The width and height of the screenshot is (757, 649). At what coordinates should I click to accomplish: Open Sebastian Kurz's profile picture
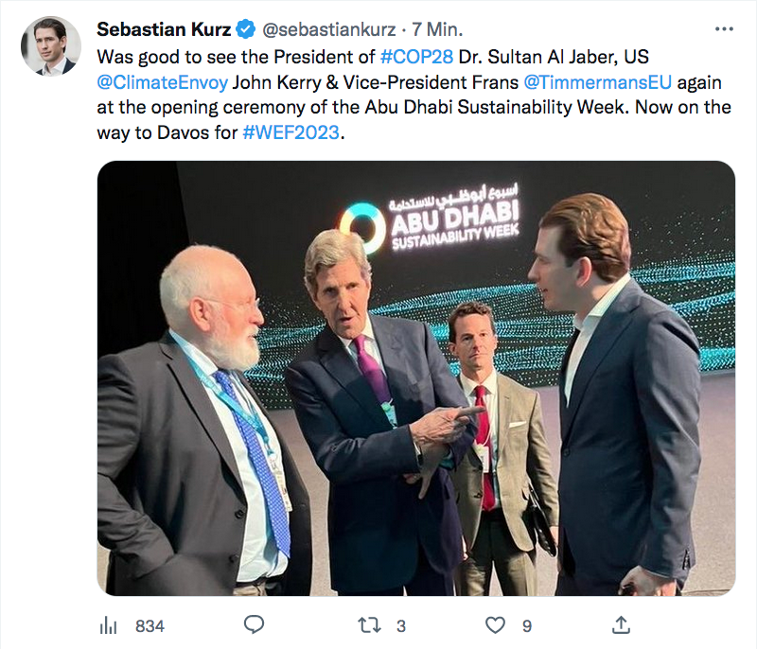[50, 45]
